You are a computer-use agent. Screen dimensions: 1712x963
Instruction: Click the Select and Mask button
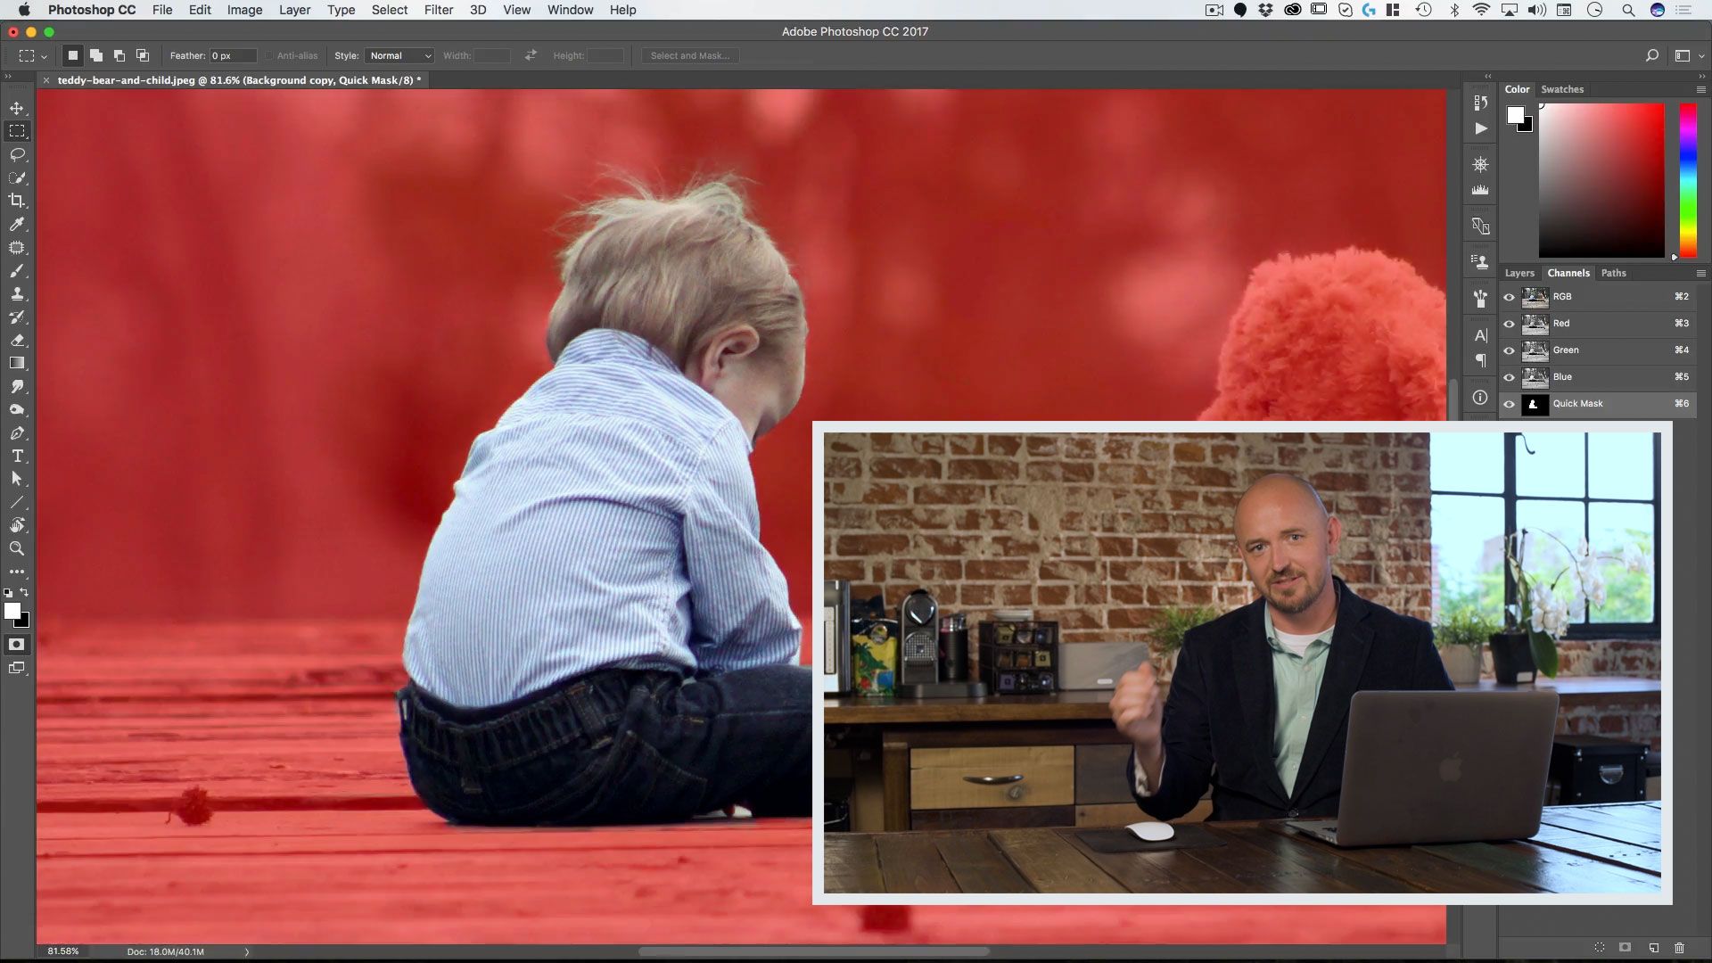[x=689, y=55]
